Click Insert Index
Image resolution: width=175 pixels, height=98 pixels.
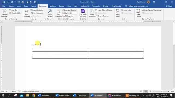(x=126, y=10)
